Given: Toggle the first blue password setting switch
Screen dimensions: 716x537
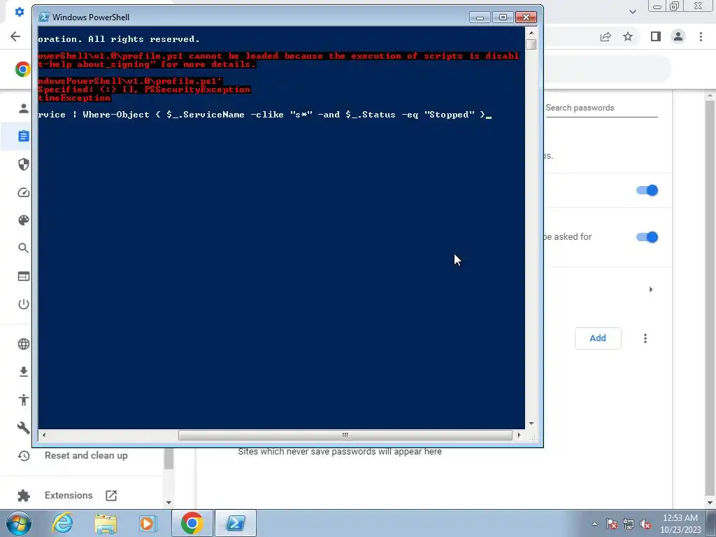Looking at the screenshot, I should [x=647, y=190].
